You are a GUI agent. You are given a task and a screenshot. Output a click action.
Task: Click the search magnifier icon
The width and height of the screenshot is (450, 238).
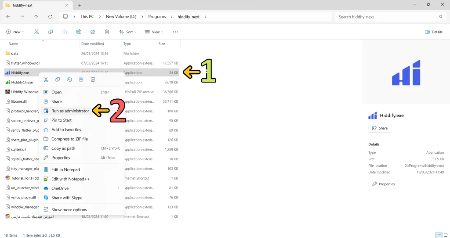(x=441, y=17)
